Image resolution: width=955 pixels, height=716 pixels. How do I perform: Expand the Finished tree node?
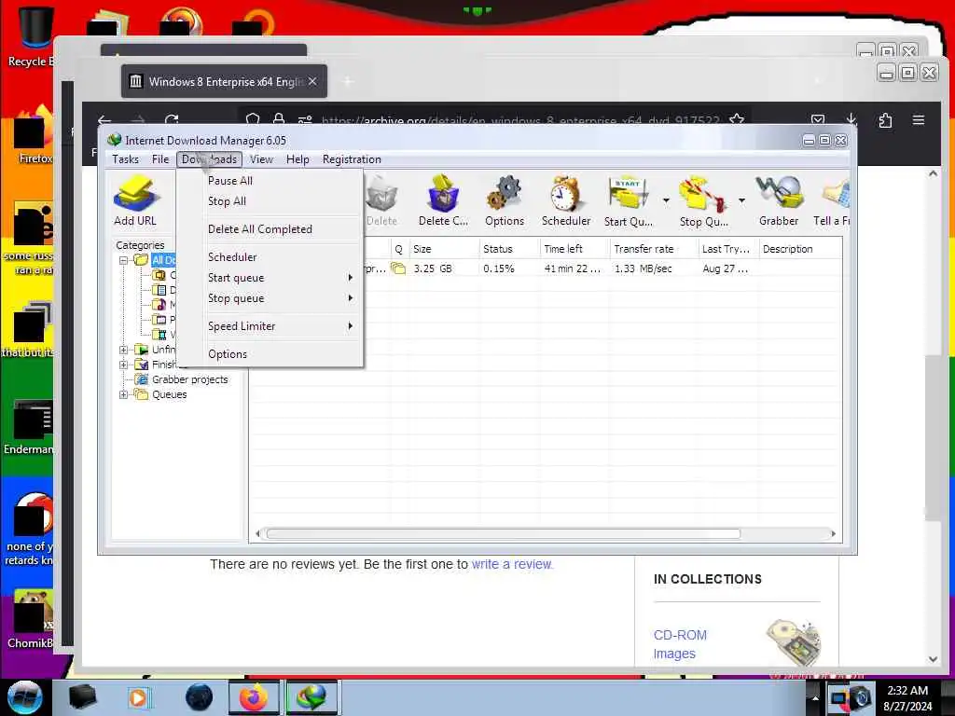pyautogui.click(x=124, y=365)
